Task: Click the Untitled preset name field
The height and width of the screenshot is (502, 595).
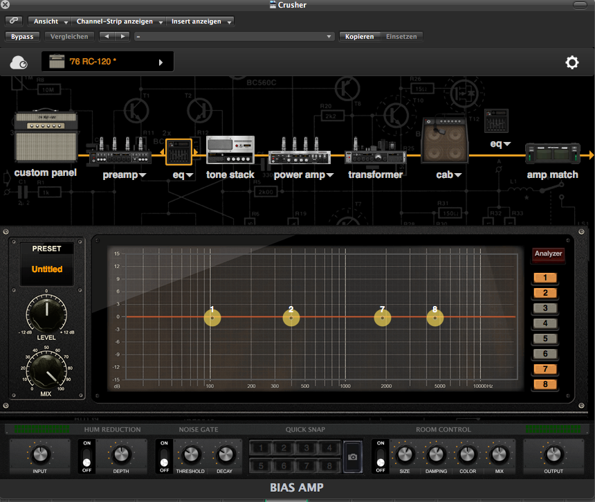Action: point(46,269)
